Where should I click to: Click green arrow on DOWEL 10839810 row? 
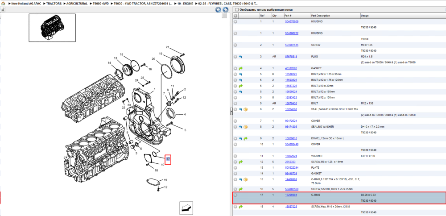point(246,138)
